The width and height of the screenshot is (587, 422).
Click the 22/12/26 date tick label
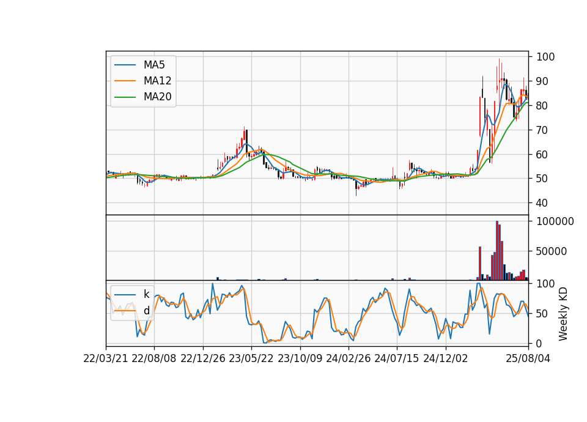coord(203,358)
